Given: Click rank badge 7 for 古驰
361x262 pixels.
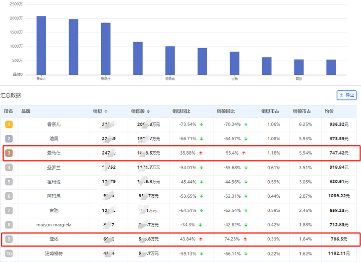Looking at the screenshot, I should [9, 210].
